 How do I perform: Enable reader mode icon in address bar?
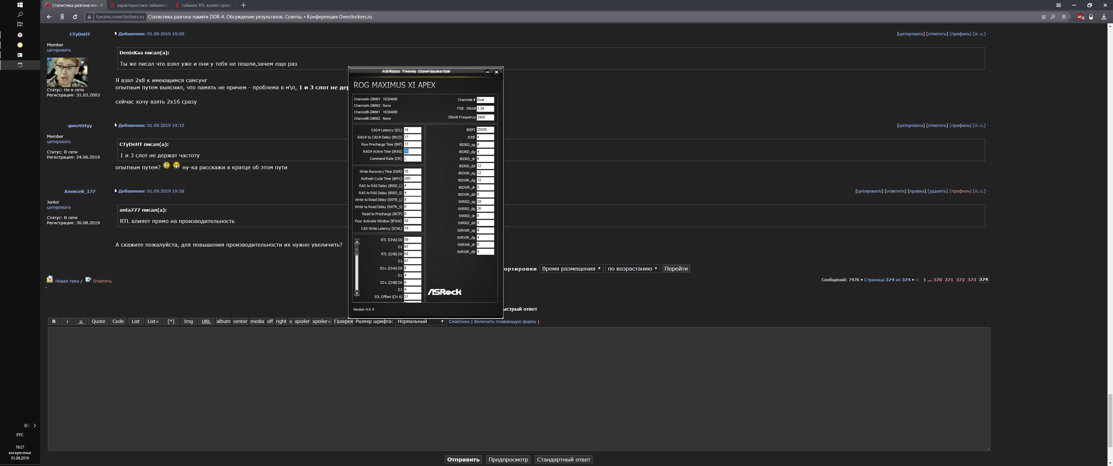(x=1043, y=17)
